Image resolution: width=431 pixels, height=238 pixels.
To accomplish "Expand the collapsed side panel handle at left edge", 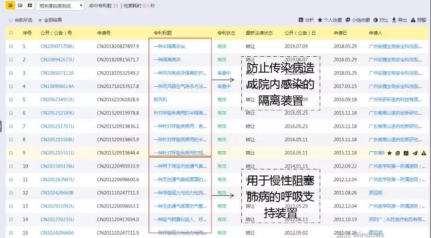I will click(x=1, y=126).
